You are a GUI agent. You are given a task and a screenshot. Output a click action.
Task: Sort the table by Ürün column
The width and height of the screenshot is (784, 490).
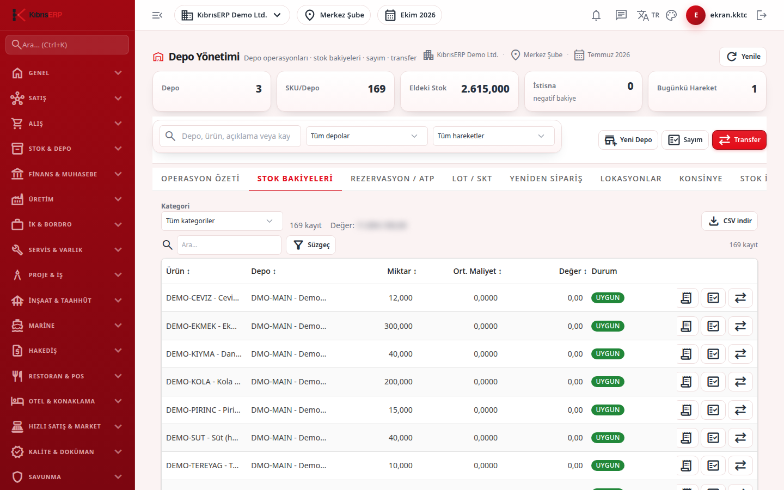coord(178,271)
